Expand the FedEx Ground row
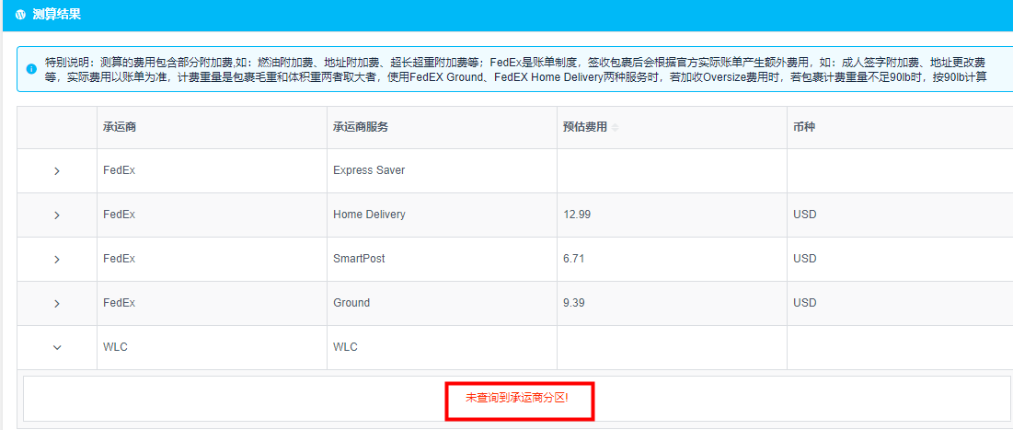The image size is (1013, 430). point(57,303)
